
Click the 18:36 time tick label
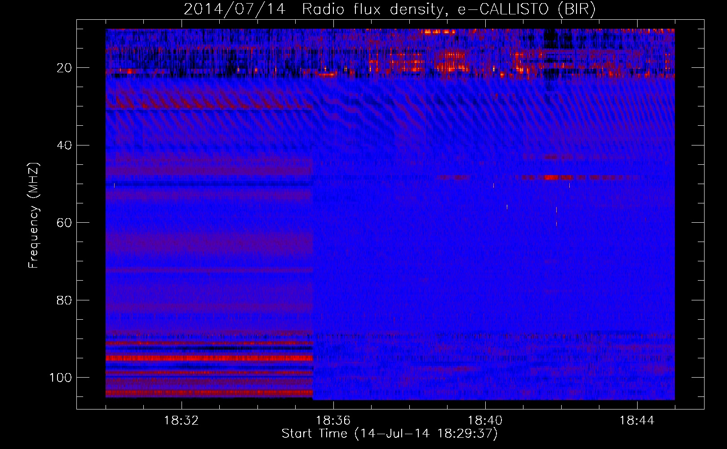(x=333, y=421)
